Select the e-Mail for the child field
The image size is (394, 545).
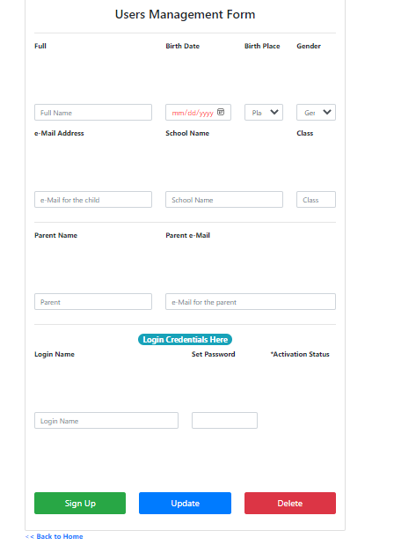pyautogui.click(x=93, y=200)
